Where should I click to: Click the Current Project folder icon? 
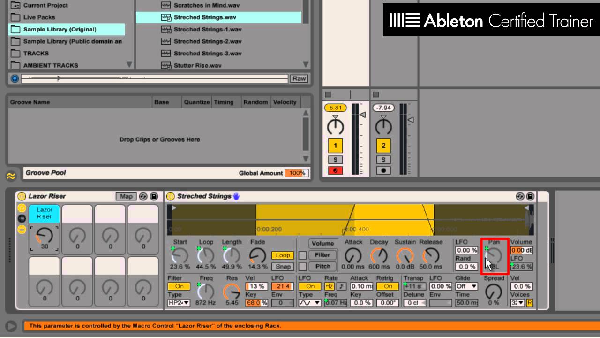tap(15, 5)
